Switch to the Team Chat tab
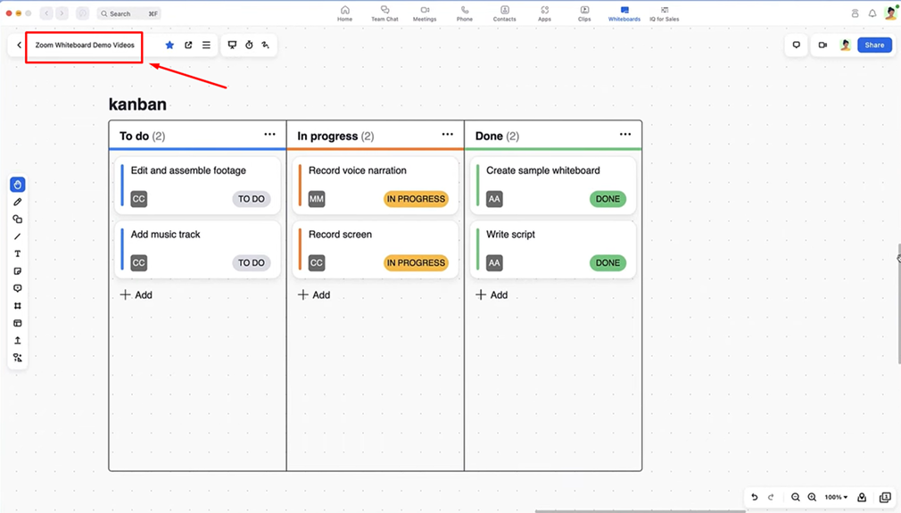Viewport: 901px width, 513px height. pyautogui.click(x=384, y=13)
